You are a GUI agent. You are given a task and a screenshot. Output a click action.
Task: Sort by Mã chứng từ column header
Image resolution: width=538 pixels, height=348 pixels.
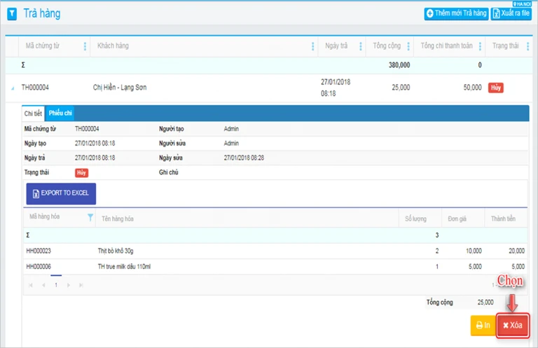[43, 46]
